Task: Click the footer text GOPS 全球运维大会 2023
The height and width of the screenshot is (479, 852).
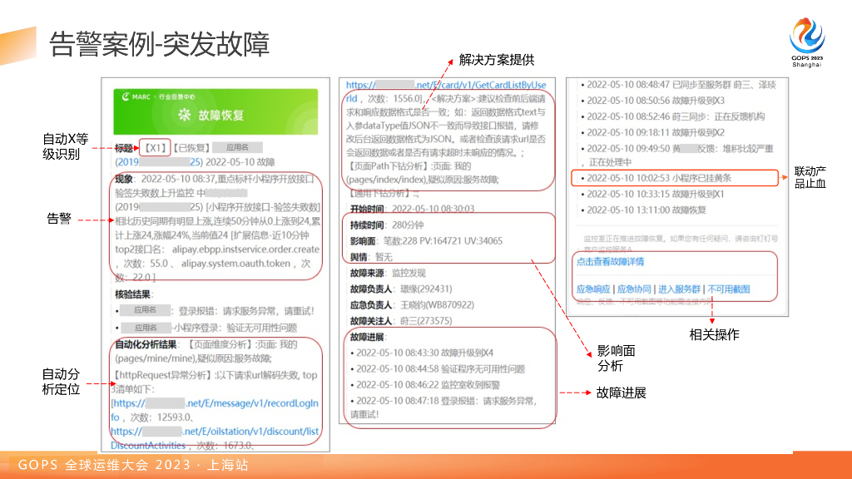Action: 104,465
